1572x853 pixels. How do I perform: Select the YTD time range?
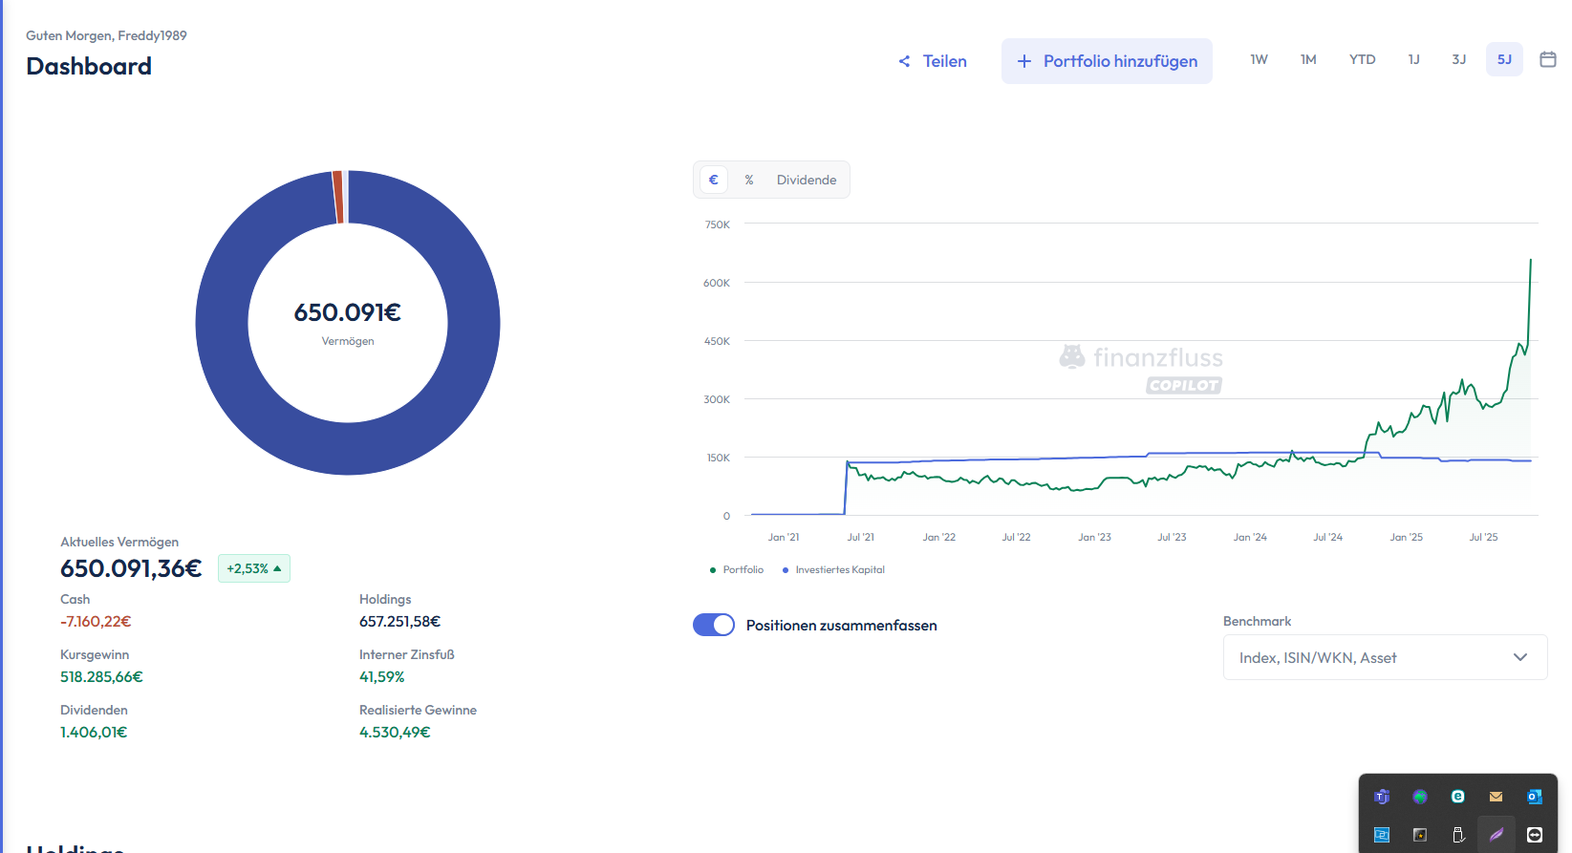(x=1362, y=59)
